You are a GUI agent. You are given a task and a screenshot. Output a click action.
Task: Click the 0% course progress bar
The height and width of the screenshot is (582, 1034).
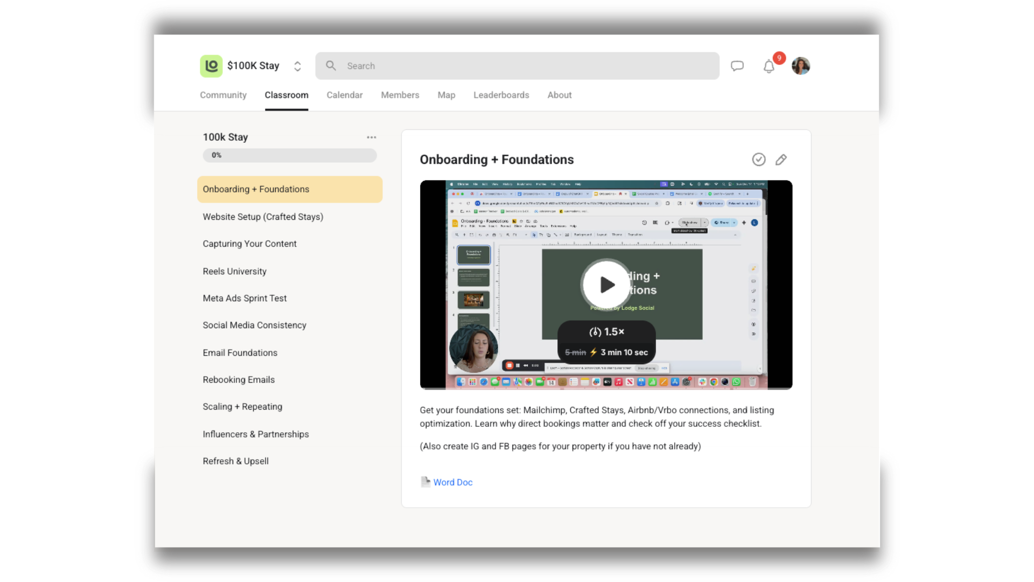(x=289, y=155)
